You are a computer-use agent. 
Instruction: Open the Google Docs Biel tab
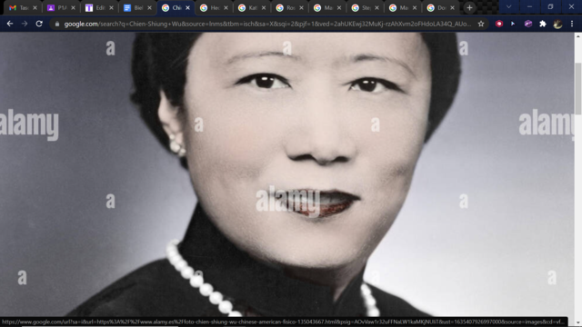[135, 8]
